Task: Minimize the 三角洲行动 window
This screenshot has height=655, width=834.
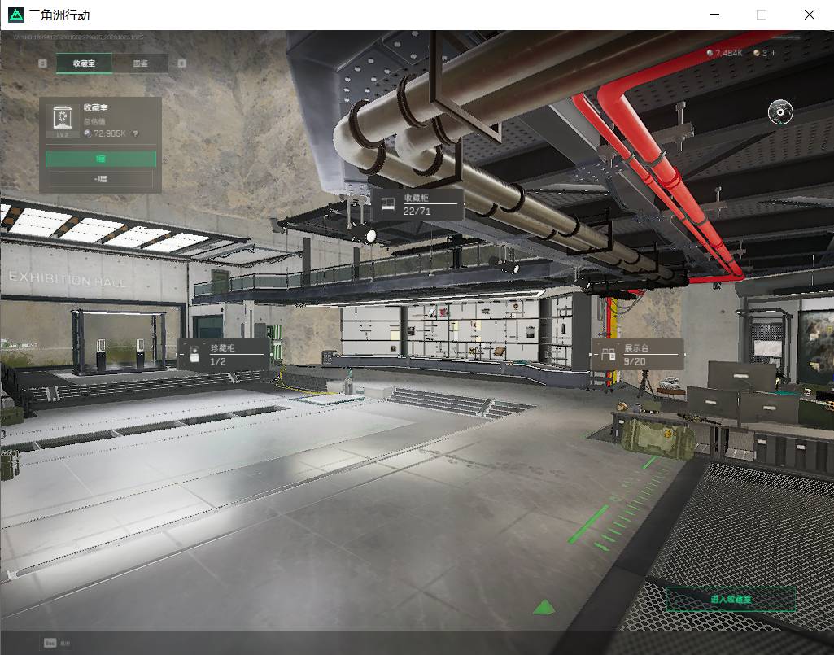Action: click(x=714, y=15)
